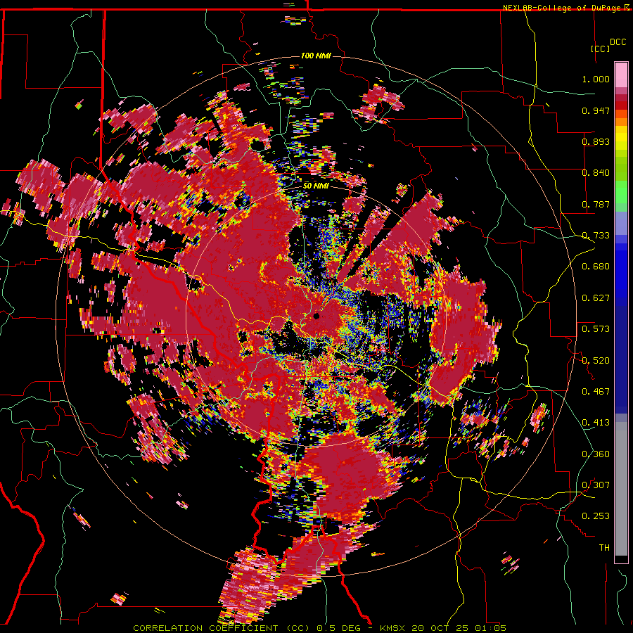Click the light pink swatch beside 1.000
Screen dimensions: 633x633
pos(621,75)
